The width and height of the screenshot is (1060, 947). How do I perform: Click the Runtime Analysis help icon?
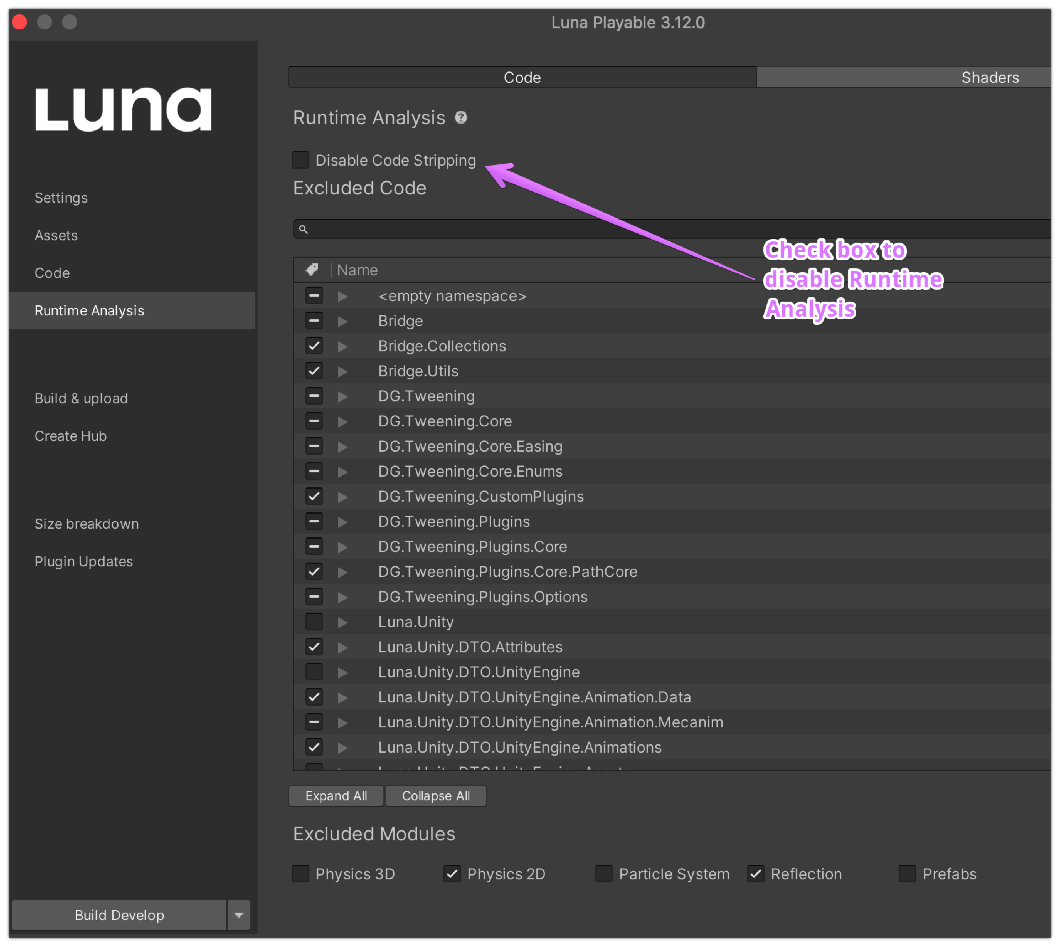pos(460,118)
